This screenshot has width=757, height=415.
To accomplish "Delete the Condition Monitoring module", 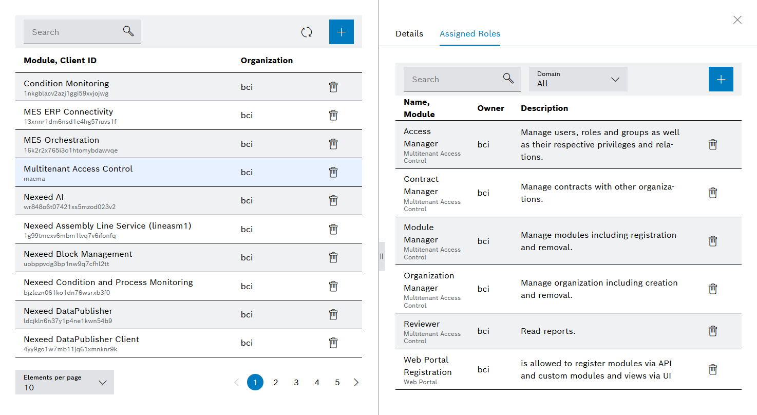I will click(333, 87).
